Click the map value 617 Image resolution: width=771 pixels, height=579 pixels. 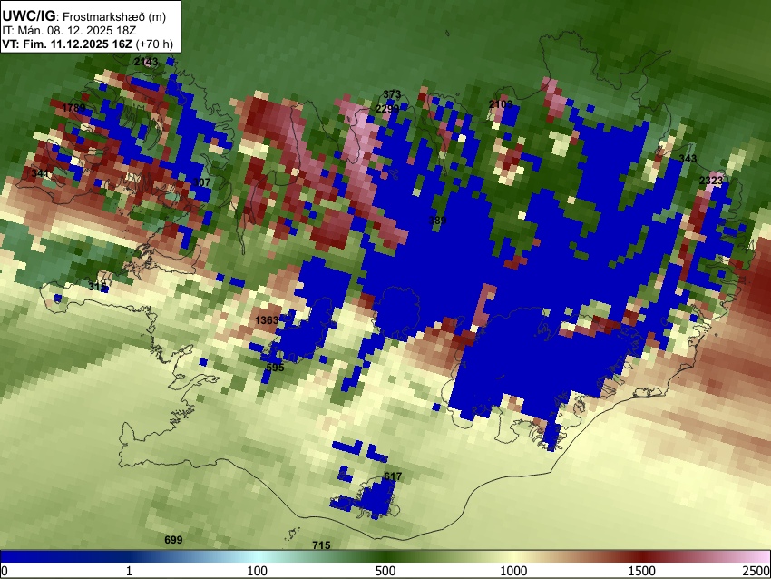pos(393,476)
